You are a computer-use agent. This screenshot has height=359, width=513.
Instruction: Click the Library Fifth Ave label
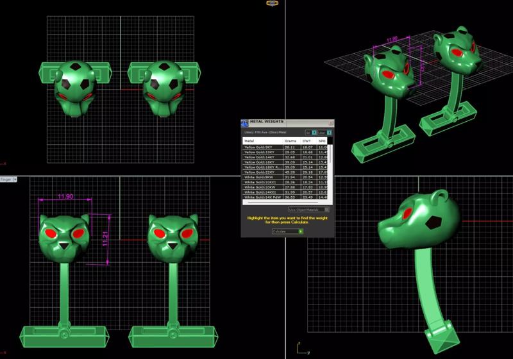point(265,133)
